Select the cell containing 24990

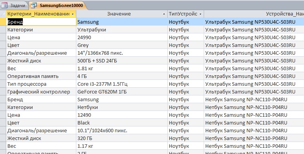click(122, 37)
